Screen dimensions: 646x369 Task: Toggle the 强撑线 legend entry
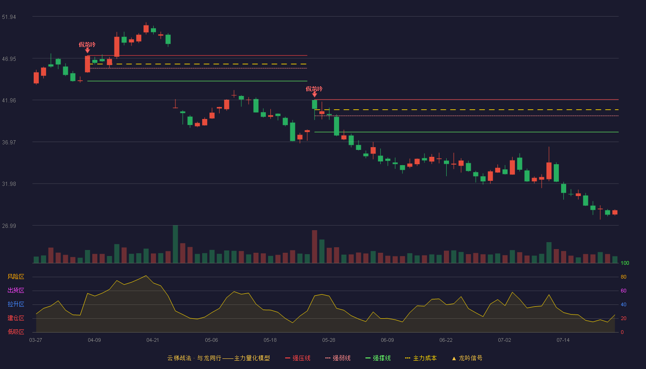click(378, 358)
